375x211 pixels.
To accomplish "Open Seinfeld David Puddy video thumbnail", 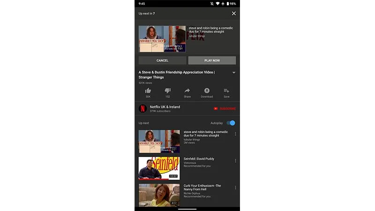I will coord(159,168).
